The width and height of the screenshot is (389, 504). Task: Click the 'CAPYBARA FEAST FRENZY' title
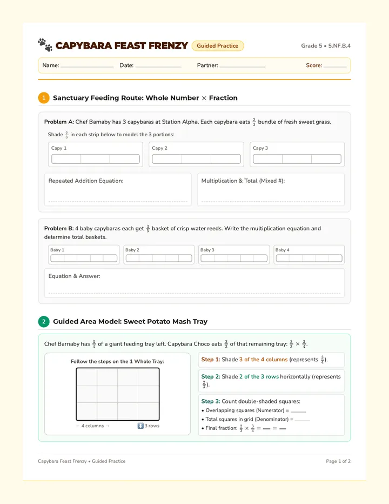click(122, 45)
